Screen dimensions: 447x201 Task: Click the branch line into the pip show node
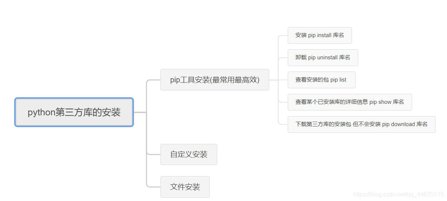(x=283, y=102)
